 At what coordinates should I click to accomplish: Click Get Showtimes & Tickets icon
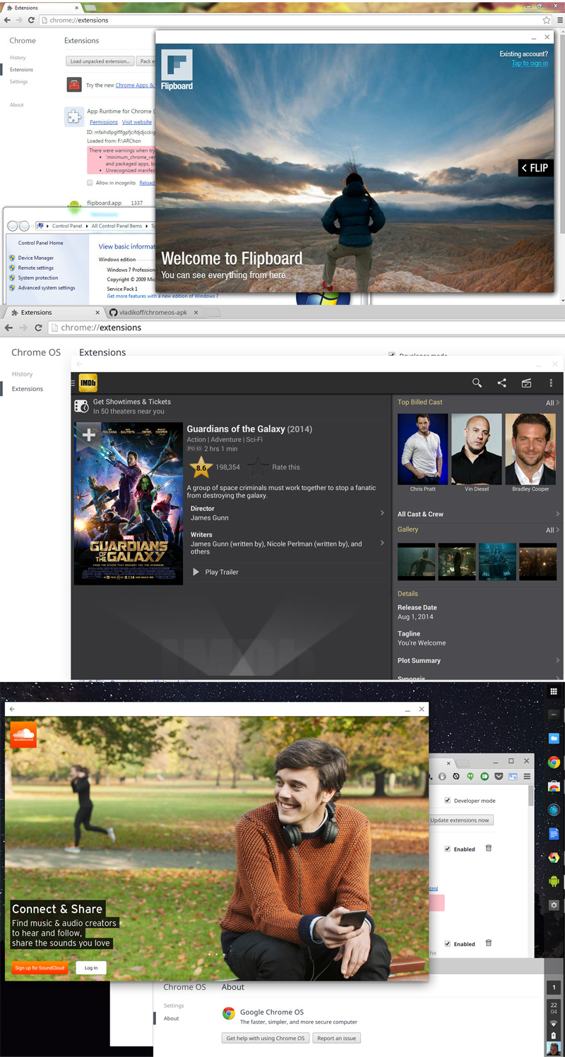[81, 406]
